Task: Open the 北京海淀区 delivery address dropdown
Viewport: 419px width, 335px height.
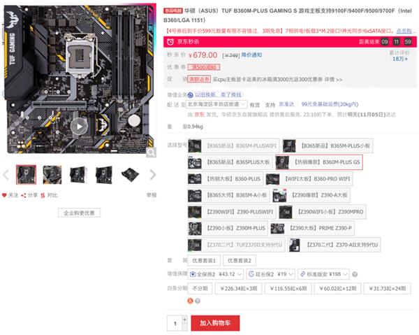Action: point(216,104)
